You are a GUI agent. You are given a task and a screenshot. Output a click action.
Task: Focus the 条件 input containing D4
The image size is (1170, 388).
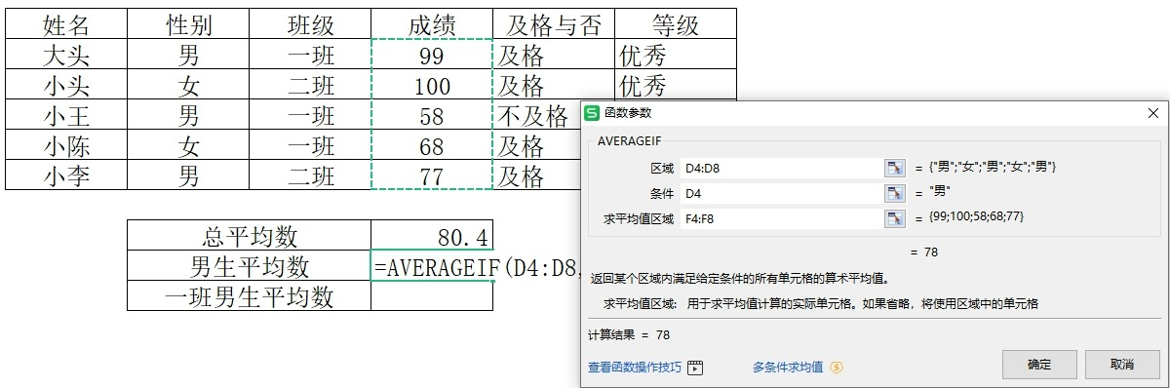tap(781, 193)
